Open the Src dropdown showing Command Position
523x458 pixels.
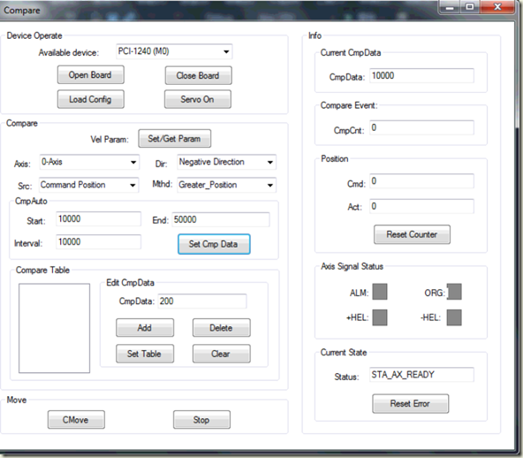(x=88, y=185)
